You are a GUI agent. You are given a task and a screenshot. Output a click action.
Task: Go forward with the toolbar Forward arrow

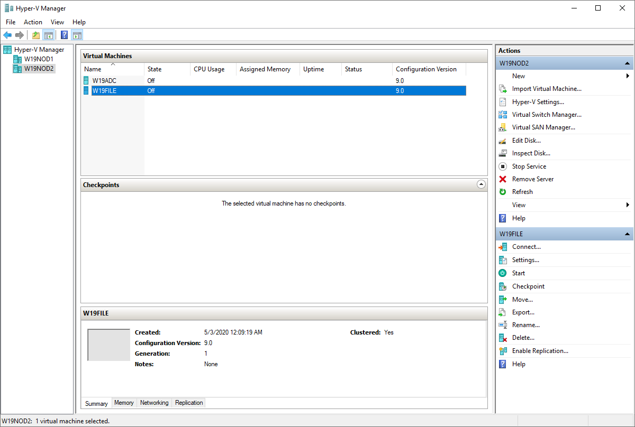click(20, 35)
